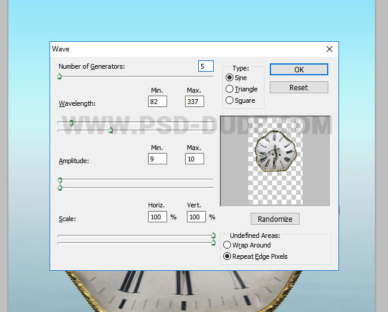Click the OK button in Wave dialog
388x312 pixels.
pos(299,70)
